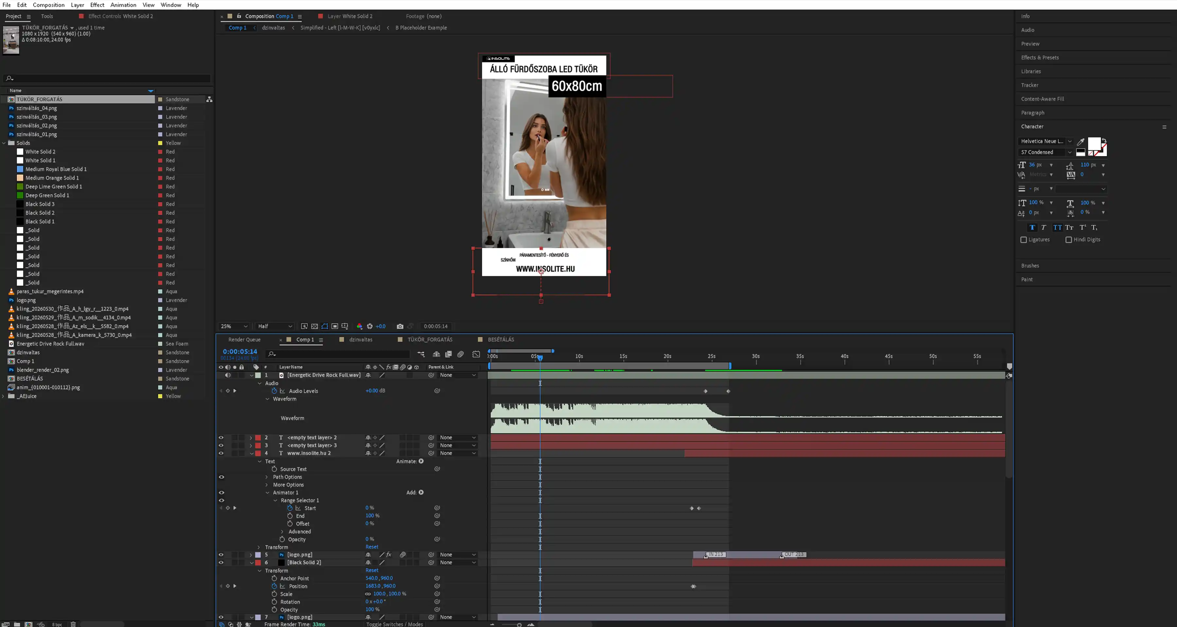
Task: Click Reset for Black Solid 2 Transform
Action: (x=372, y=571)
